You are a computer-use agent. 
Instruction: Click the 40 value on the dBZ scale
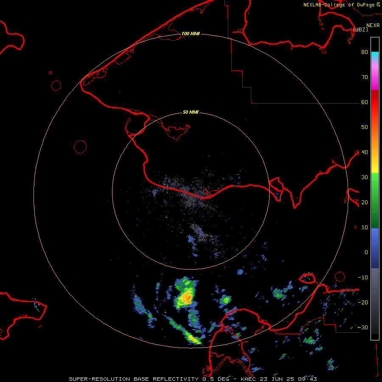click(365, 152)
